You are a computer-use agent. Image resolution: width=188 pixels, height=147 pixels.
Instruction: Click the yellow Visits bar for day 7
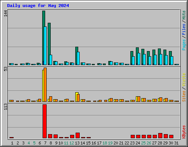[x=43, y=86]
